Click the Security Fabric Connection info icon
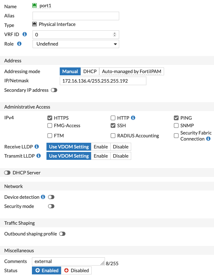The image size is (214, 276). coord(208,139)
